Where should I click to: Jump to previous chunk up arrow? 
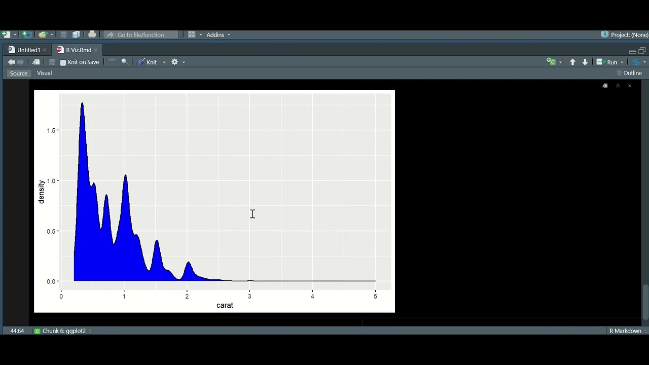(x=572, y=62)
